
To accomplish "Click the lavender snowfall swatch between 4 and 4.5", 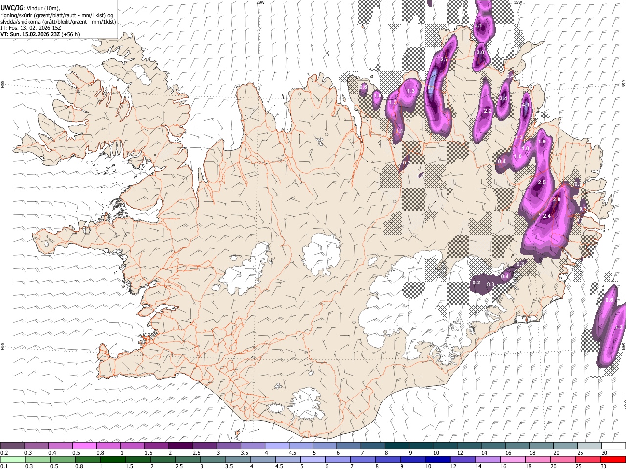I will click(x=276, y=446).
